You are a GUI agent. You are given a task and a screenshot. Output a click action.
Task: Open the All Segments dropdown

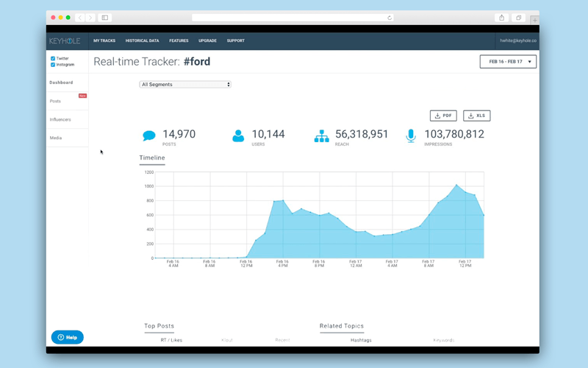tap(185, 85)
